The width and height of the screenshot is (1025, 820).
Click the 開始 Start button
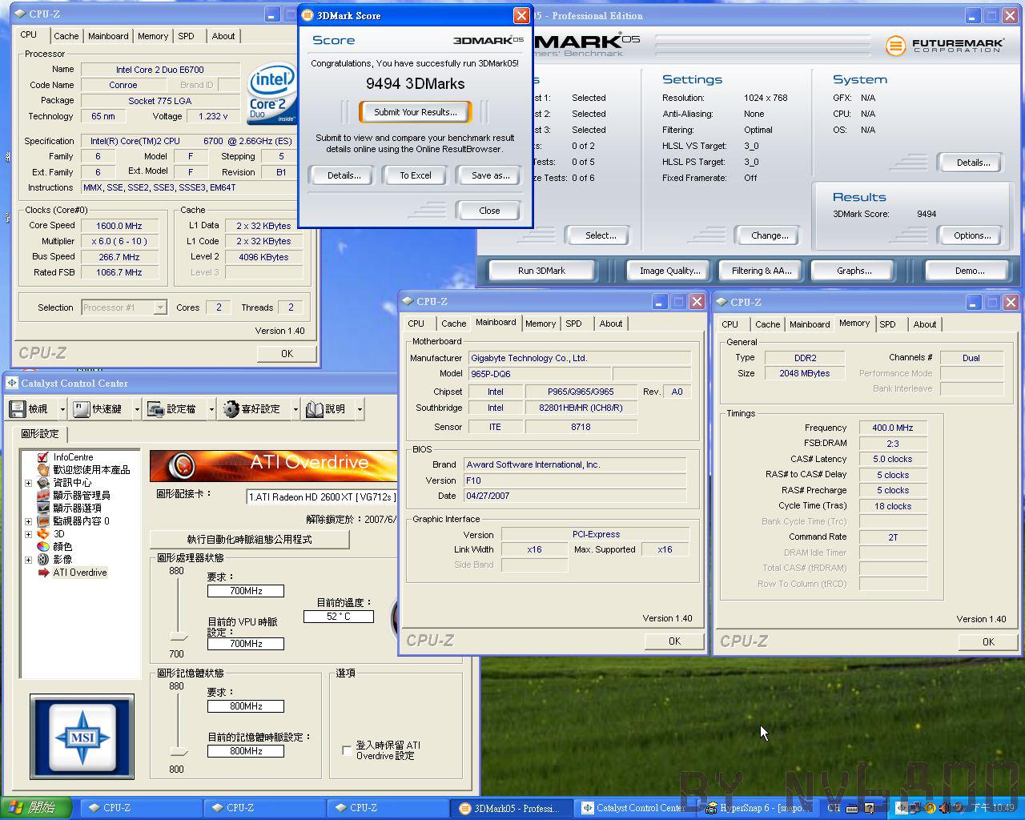coord(36,808)
